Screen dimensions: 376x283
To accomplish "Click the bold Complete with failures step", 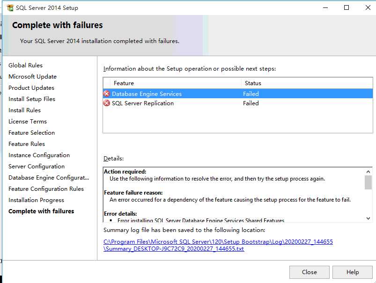I will tap(41, 211).
